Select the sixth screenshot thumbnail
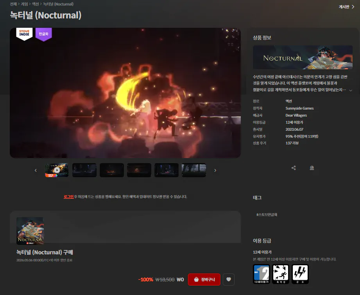360x295 pixels. point(194,170)
